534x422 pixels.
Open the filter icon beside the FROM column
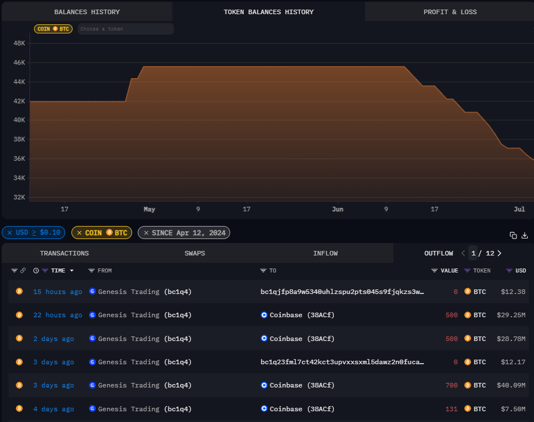pyautogui.click(x=91, y=271)
